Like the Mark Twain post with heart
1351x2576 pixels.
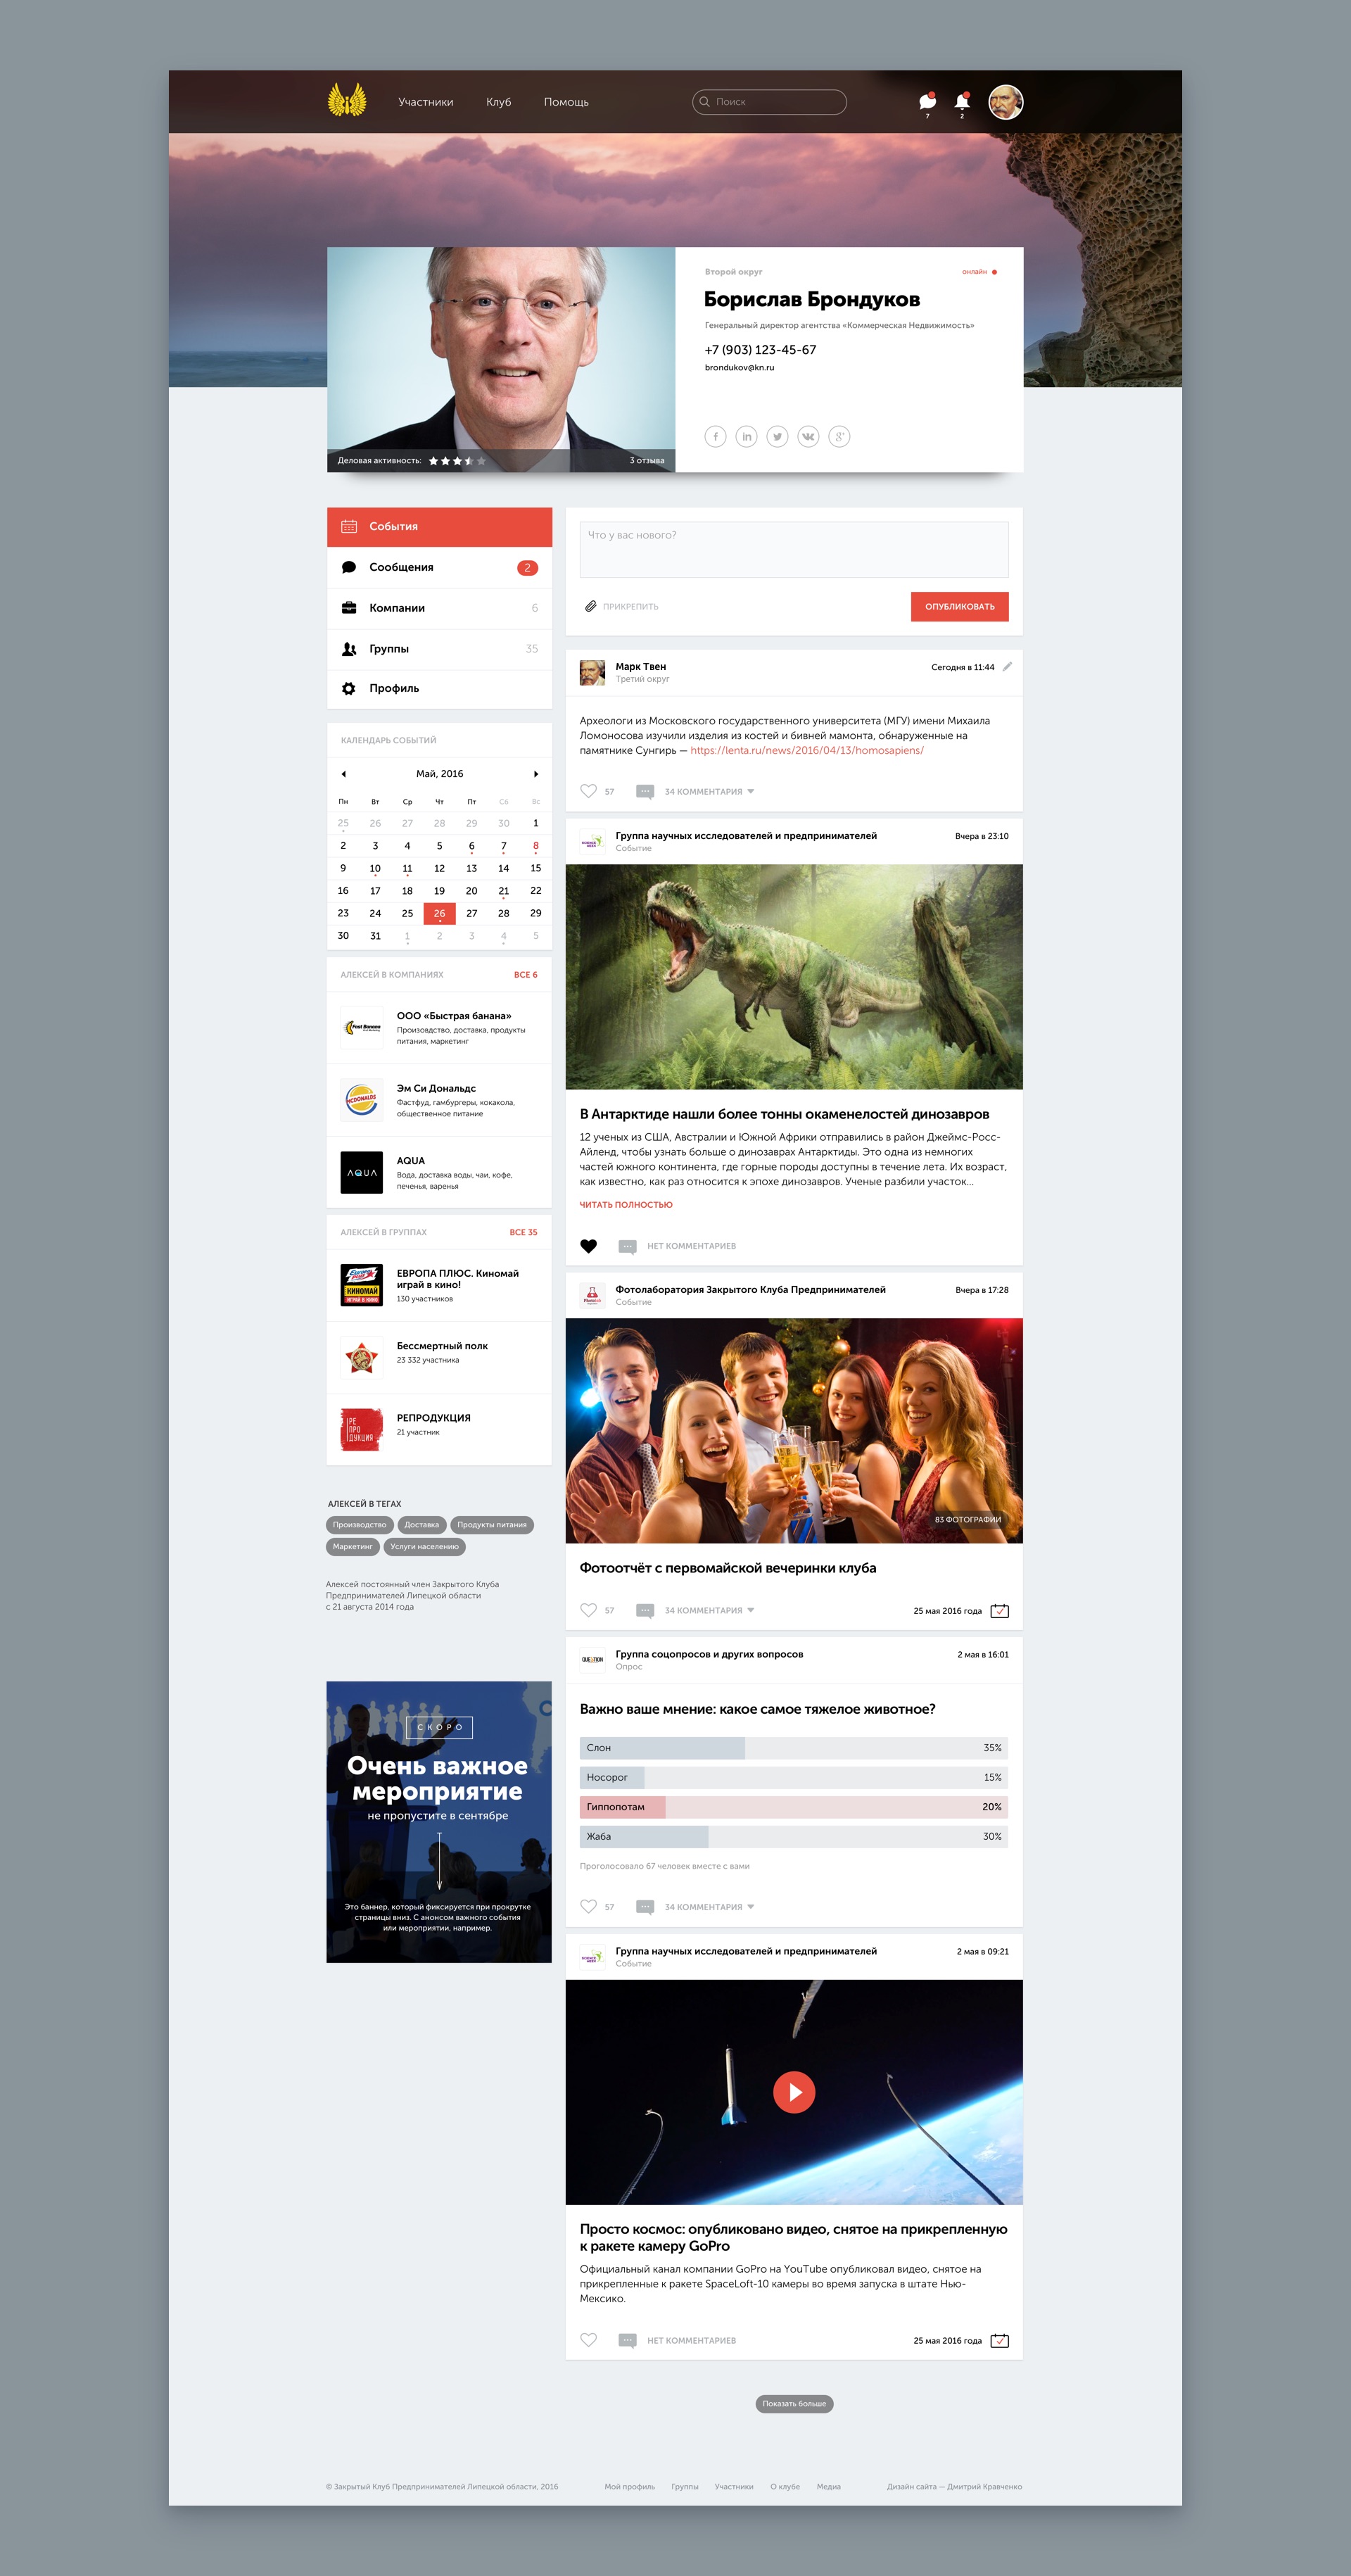pos(588,790)
